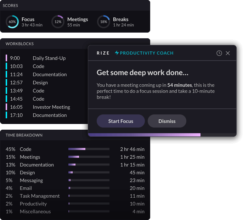Screen dimensions: 243x220
Task: Select the Breaks score label
Action: pyautogui.click(x=121, y=19)
